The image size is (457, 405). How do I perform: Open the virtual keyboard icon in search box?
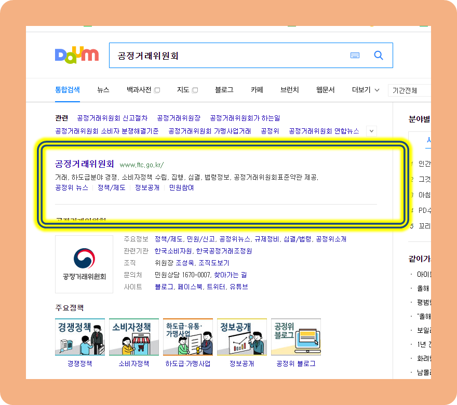pyautogui.click(x=355, y=56)
